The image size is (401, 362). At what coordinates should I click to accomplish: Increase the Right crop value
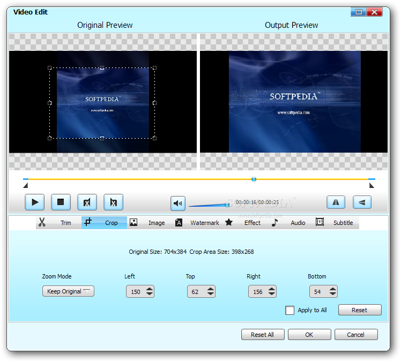272,289
